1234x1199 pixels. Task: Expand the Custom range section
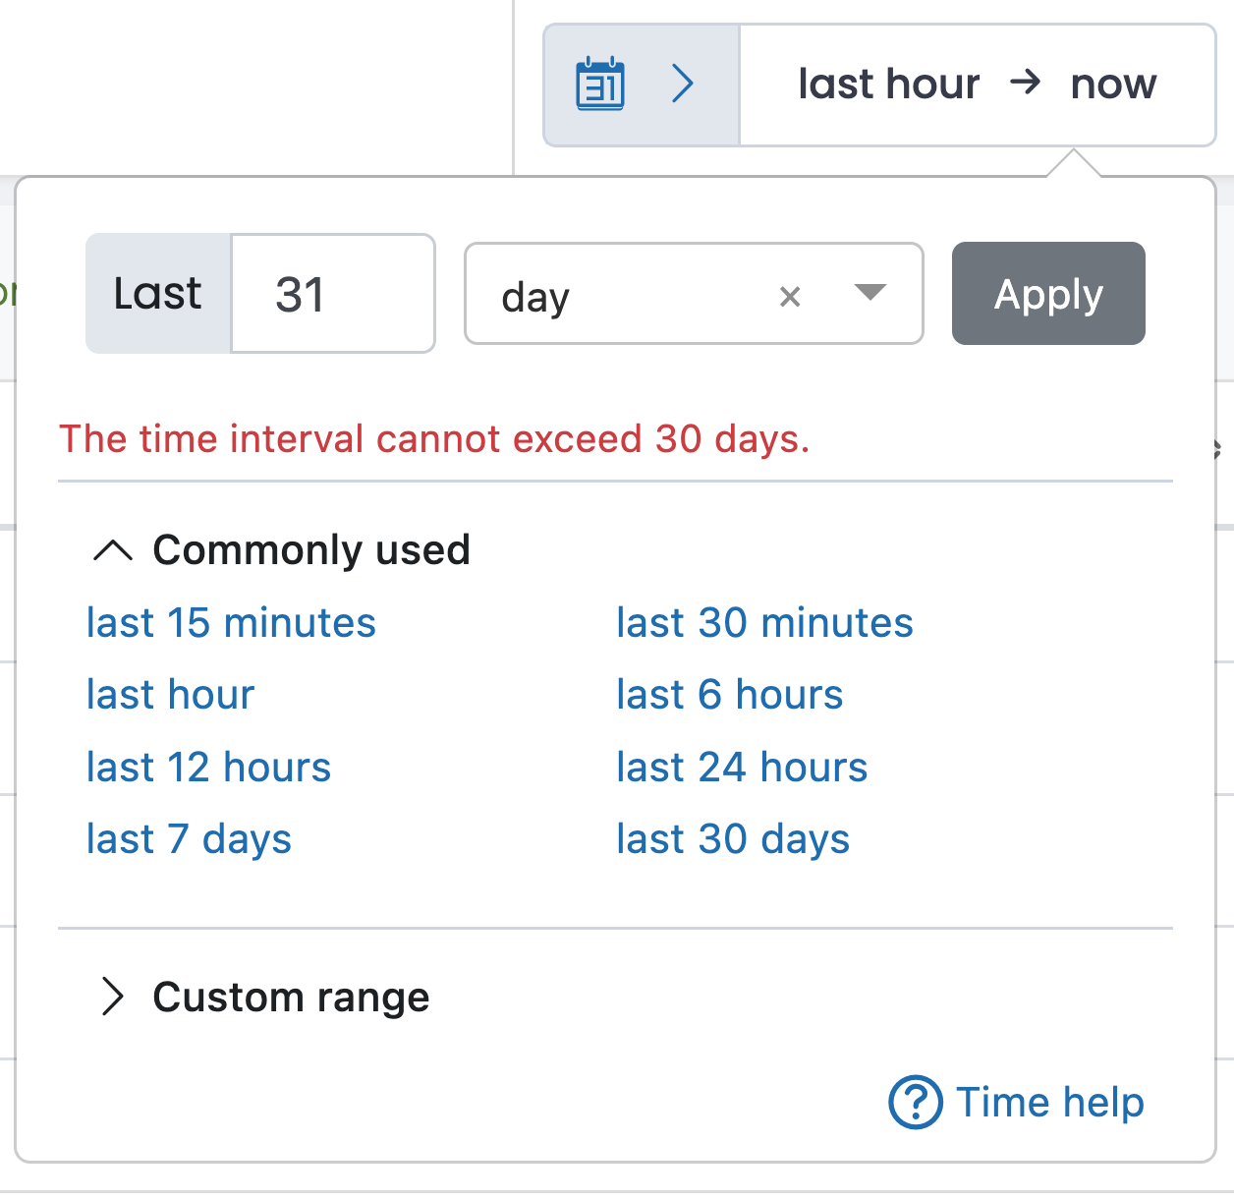point(290,998)
